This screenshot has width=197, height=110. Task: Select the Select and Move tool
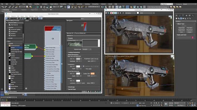[41, 7]
